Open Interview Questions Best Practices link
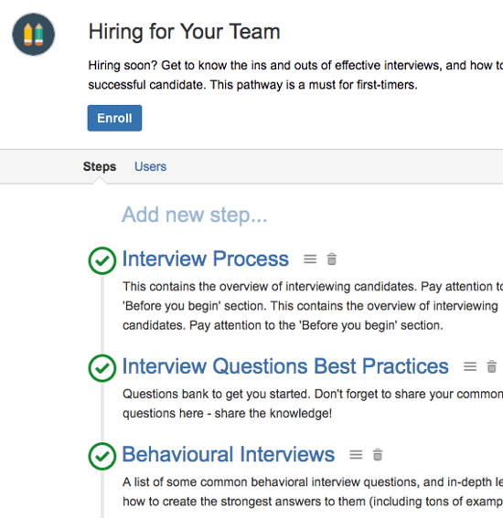The image size is (503, 518). pos(285,366)
